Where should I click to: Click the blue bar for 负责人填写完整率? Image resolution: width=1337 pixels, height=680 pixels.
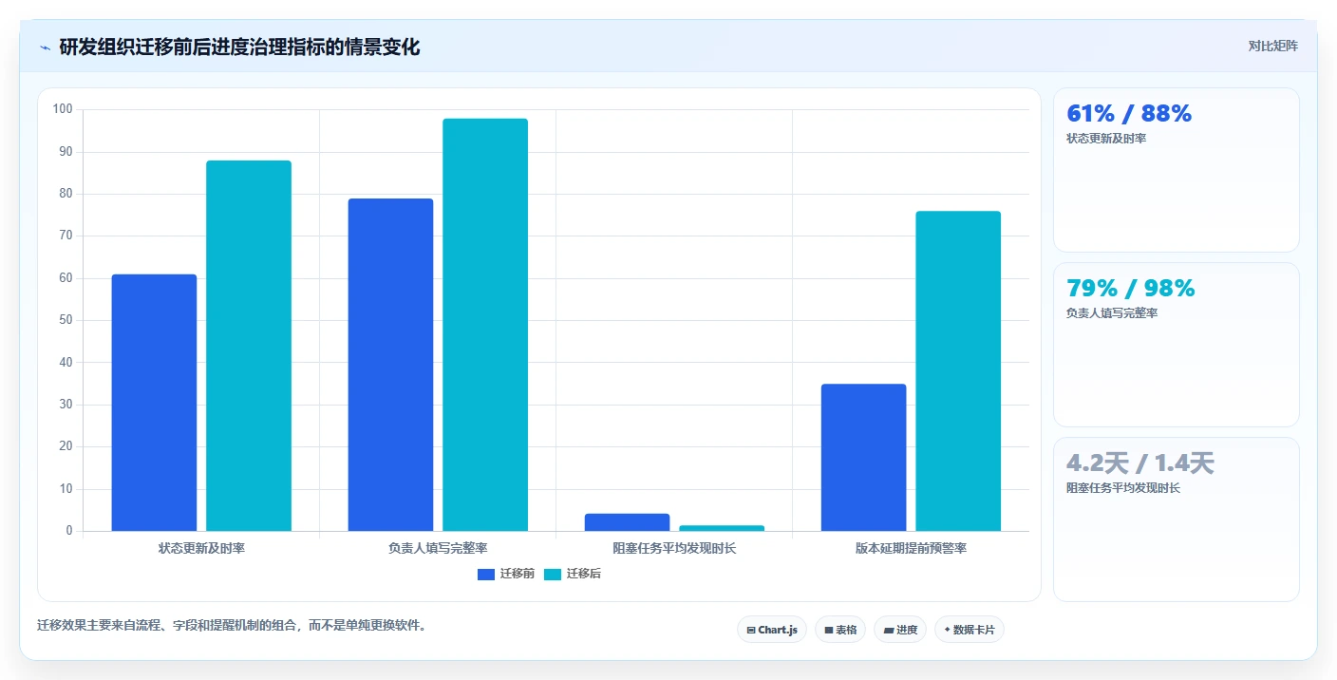390,365
